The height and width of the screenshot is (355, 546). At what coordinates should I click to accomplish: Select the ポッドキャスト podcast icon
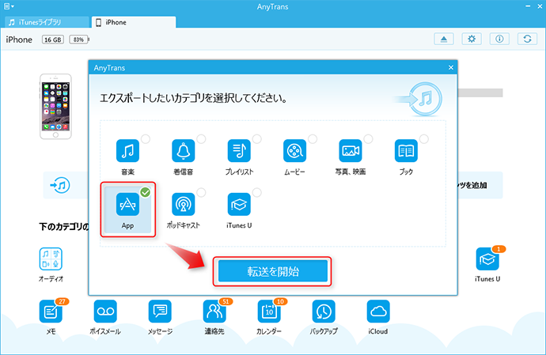click(x=183, y=204)
